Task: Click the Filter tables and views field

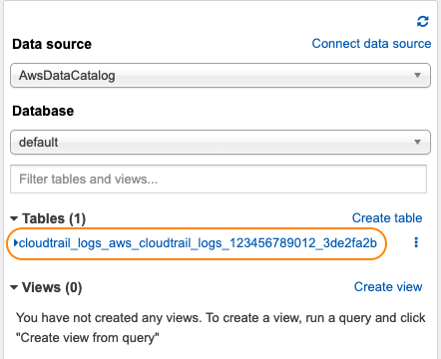Action: 219,179
